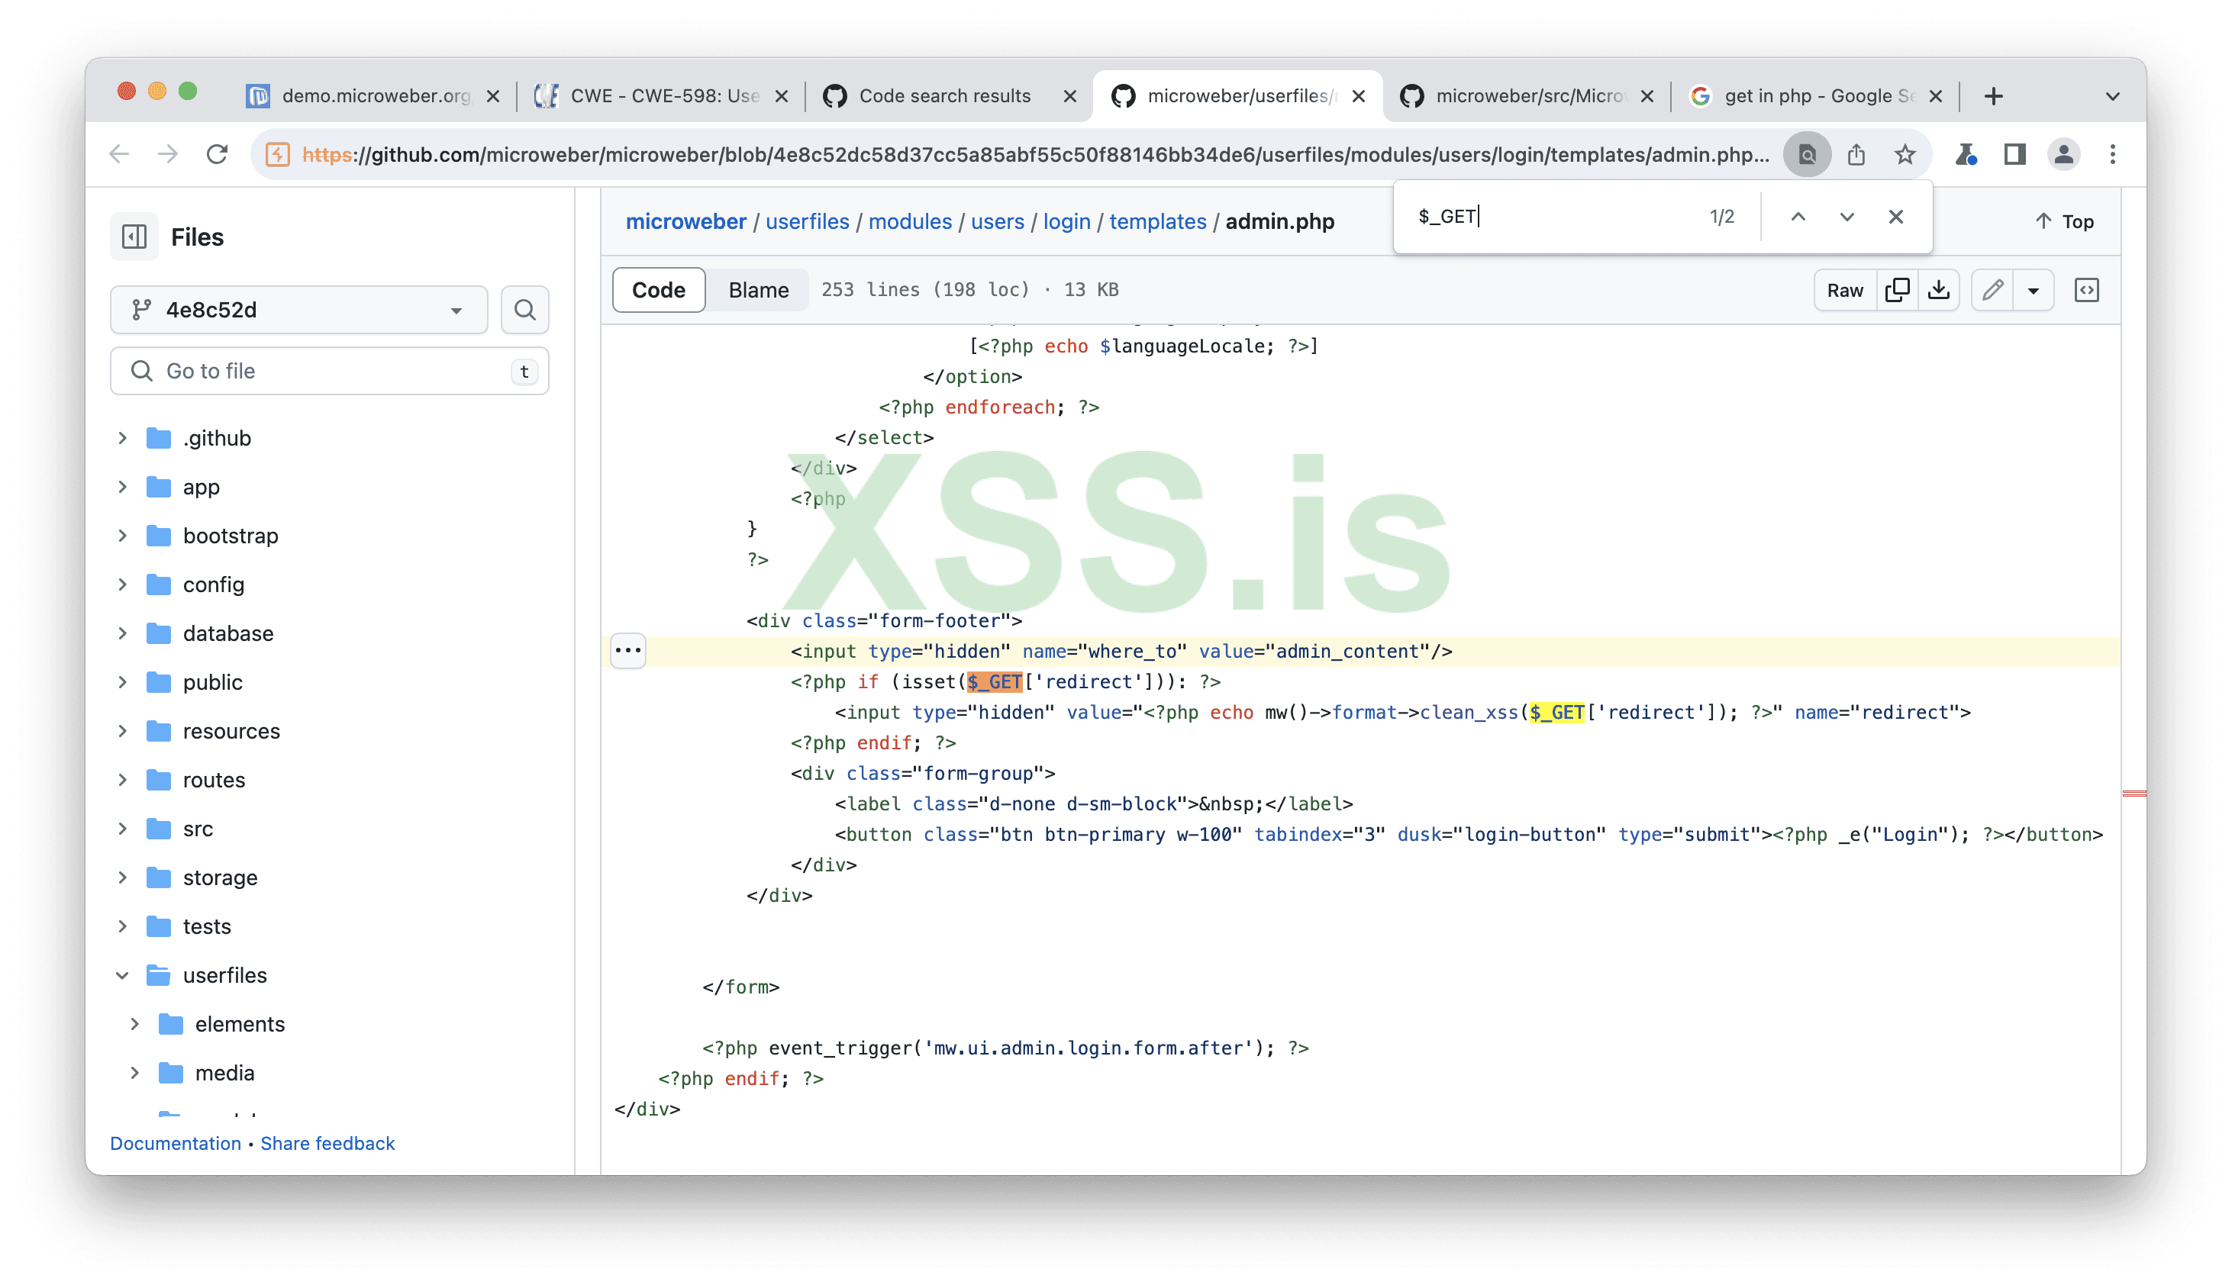Collapse the userfiles folder
The image size is (2232, 1288).
click(122, 975)
